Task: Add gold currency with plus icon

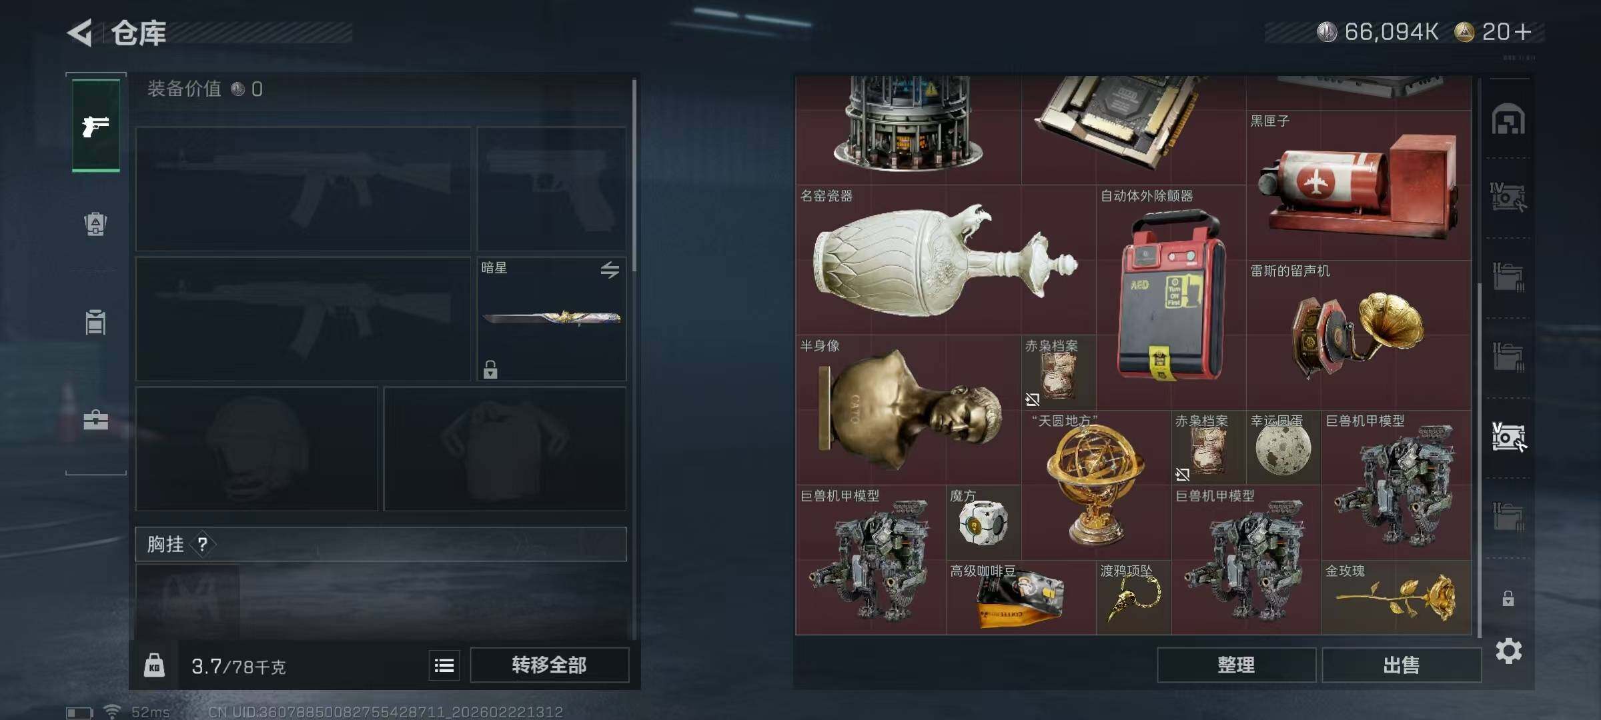Action: click(1522, 32)
